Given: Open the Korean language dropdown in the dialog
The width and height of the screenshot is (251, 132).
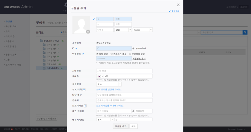Looking at the screenshot, I should tap(143, 30).
